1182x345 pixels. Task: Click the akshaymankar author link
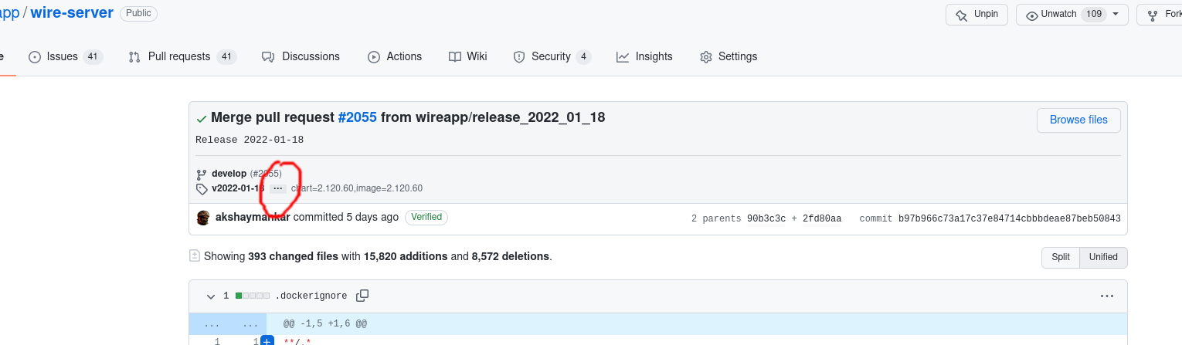tap(253, 217)
